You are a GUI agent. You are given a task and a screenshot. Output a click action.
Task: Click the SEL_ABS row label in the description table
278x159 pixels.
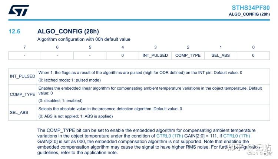pyautogui.click(x=19, y=112)
